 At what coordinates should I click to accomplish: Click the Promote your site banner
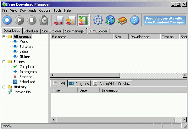coord(164,20)
